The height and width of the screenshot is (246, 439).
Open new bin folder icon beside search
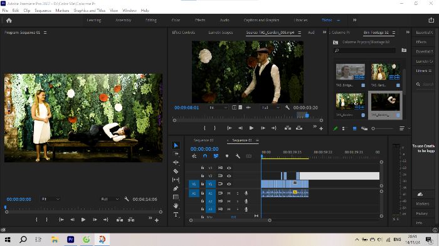click(x=404, y=50)
